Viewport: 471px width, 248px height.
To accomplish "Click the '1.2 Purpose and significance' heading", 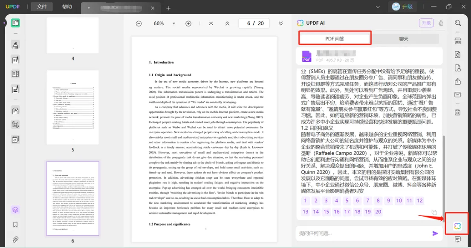I will click(169, 224).
